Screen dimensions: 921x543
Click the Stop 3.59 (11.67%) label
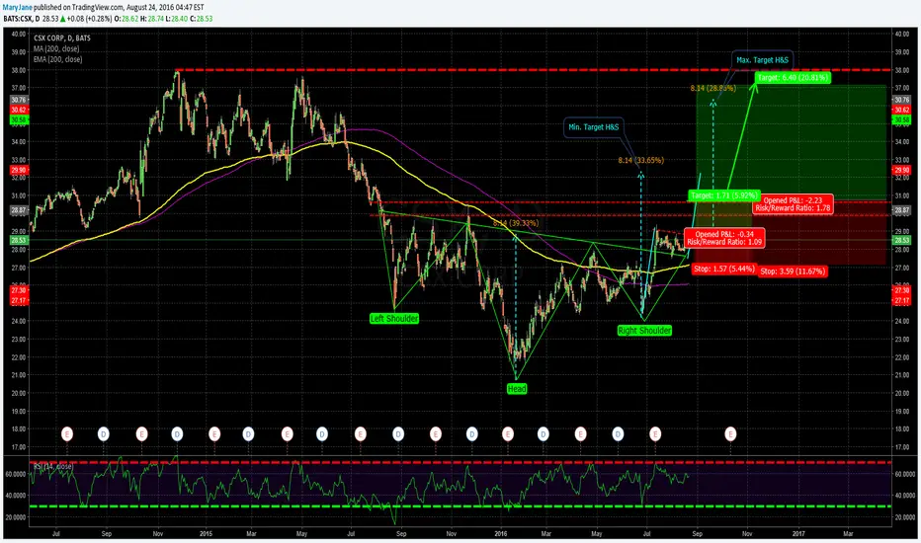click(793, 271)
